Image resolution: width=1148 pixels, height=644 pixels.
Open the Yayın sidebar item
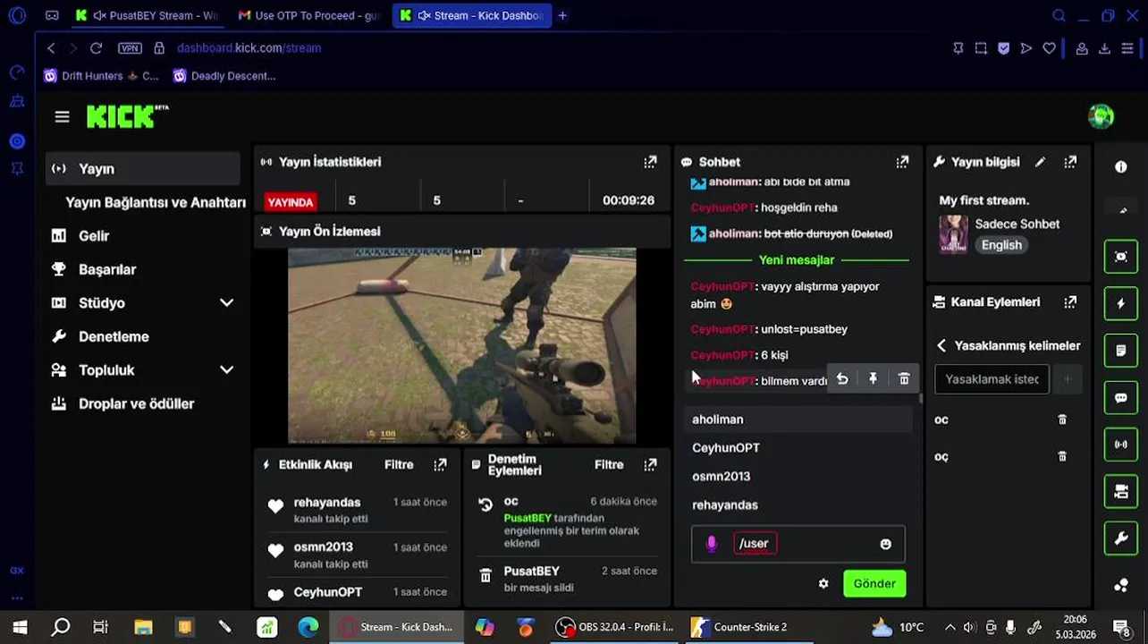[143, 169]
